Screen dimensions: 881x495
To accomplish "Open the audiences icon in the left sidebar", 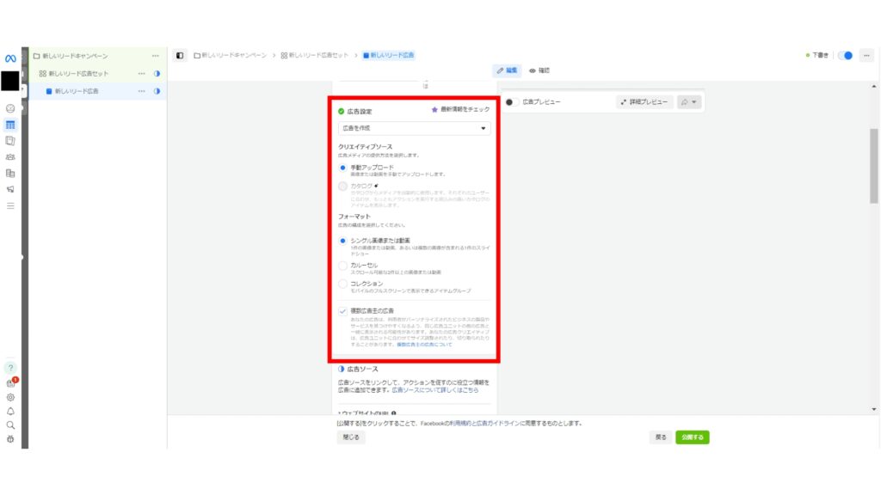I will (9, 158).
